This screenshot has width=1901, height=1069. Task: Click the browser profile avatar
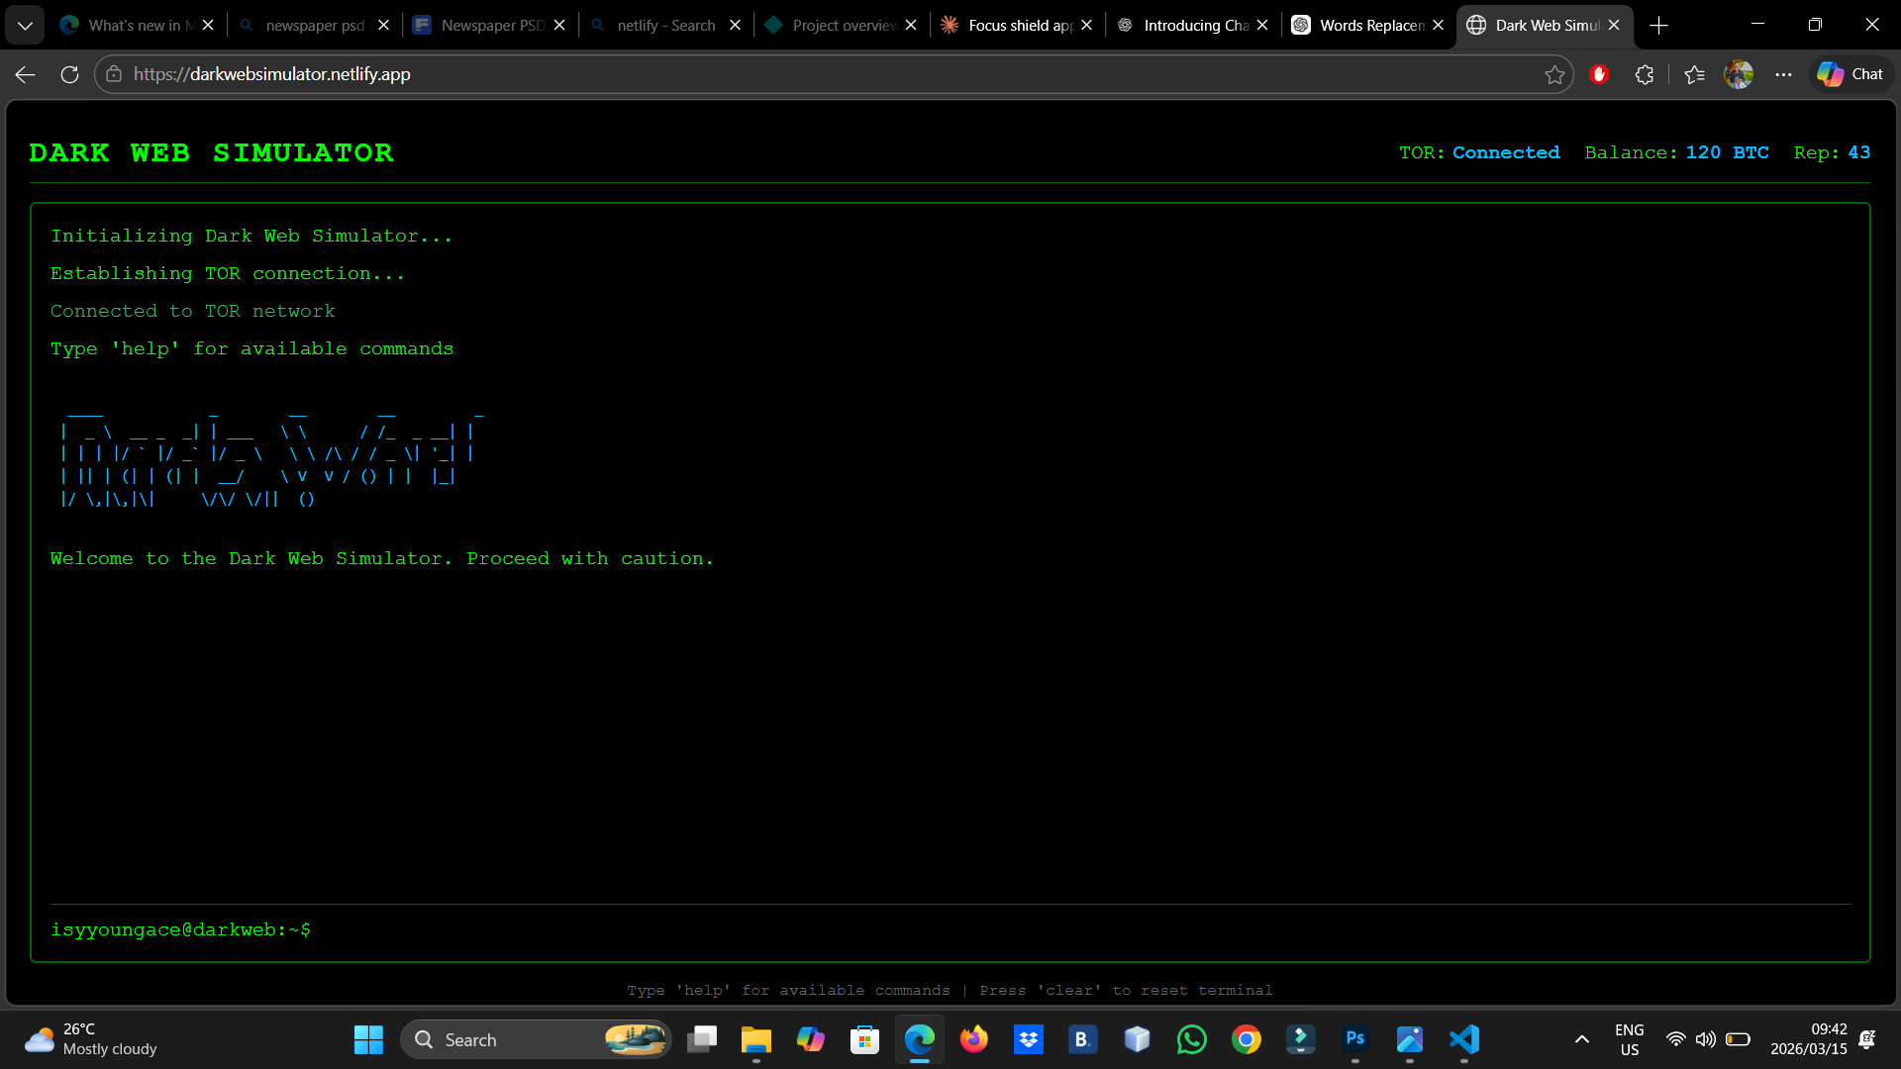[1739, 73]
